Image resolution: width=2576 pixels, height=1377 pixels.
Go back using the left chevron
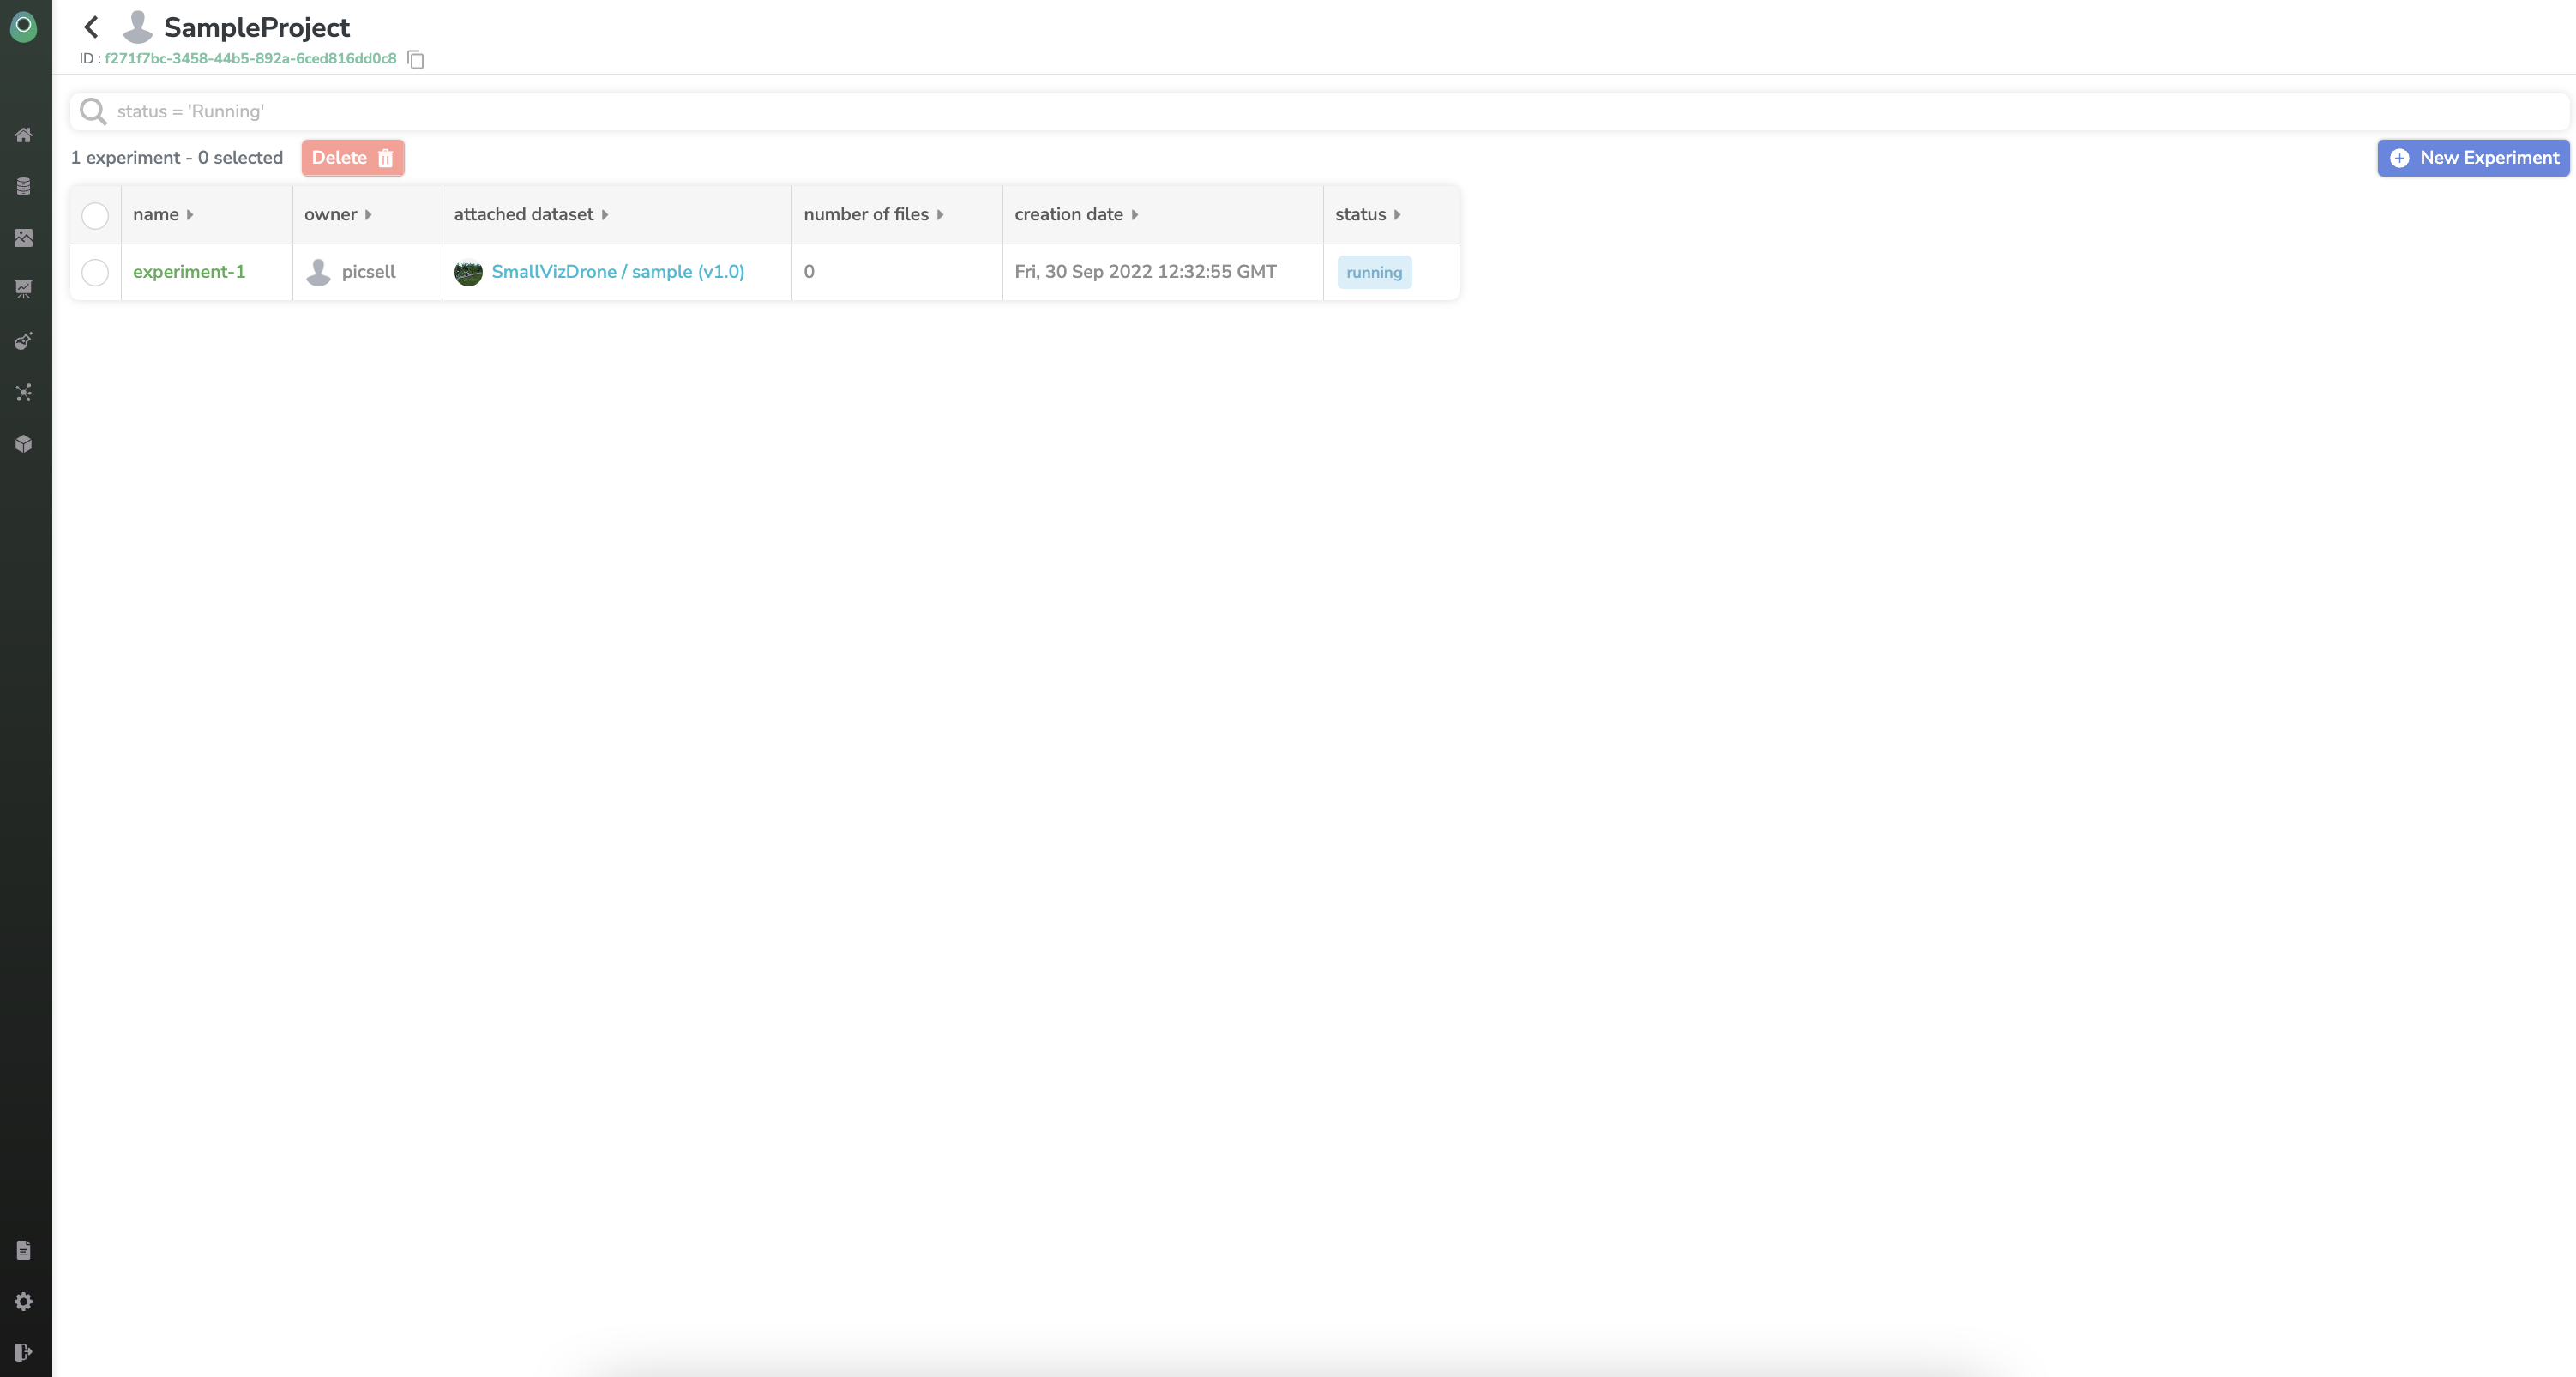[91, 27]
